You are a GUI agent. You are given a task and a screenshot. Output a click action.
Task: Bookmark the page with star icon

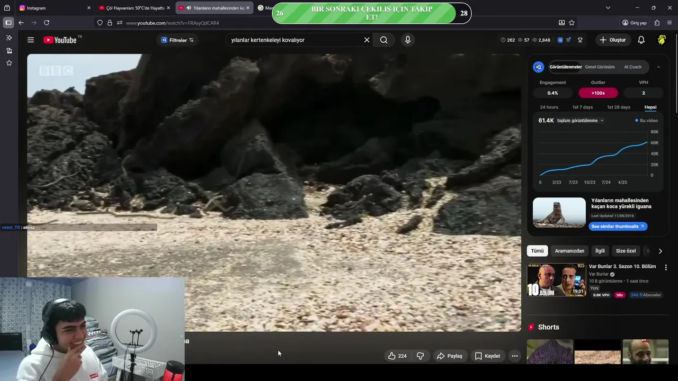coord(572,23)
